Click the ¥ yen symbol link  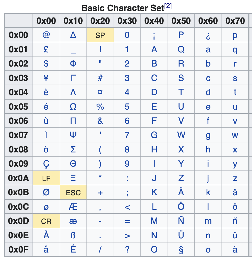pos(46,78)
